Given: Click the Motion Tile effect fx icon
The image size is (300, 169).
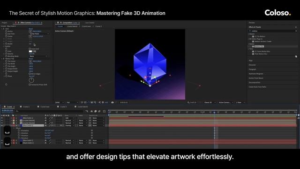Looking at the screenshot, I should 4,59.
